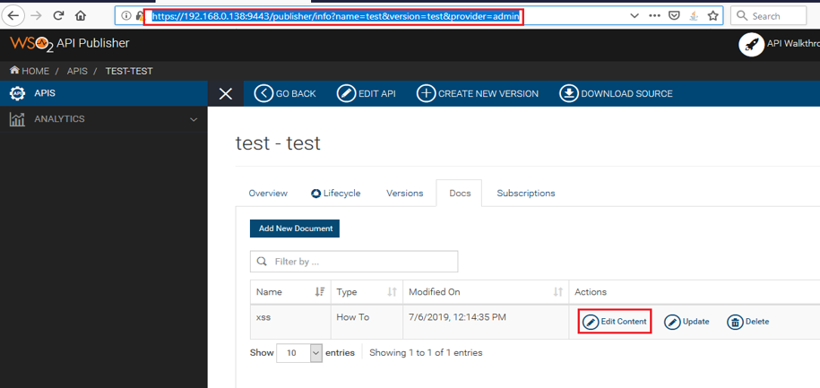Open the address bar history dropdown arrow
The width and height of the screenshot is (820, 388).
pos(634,16)
